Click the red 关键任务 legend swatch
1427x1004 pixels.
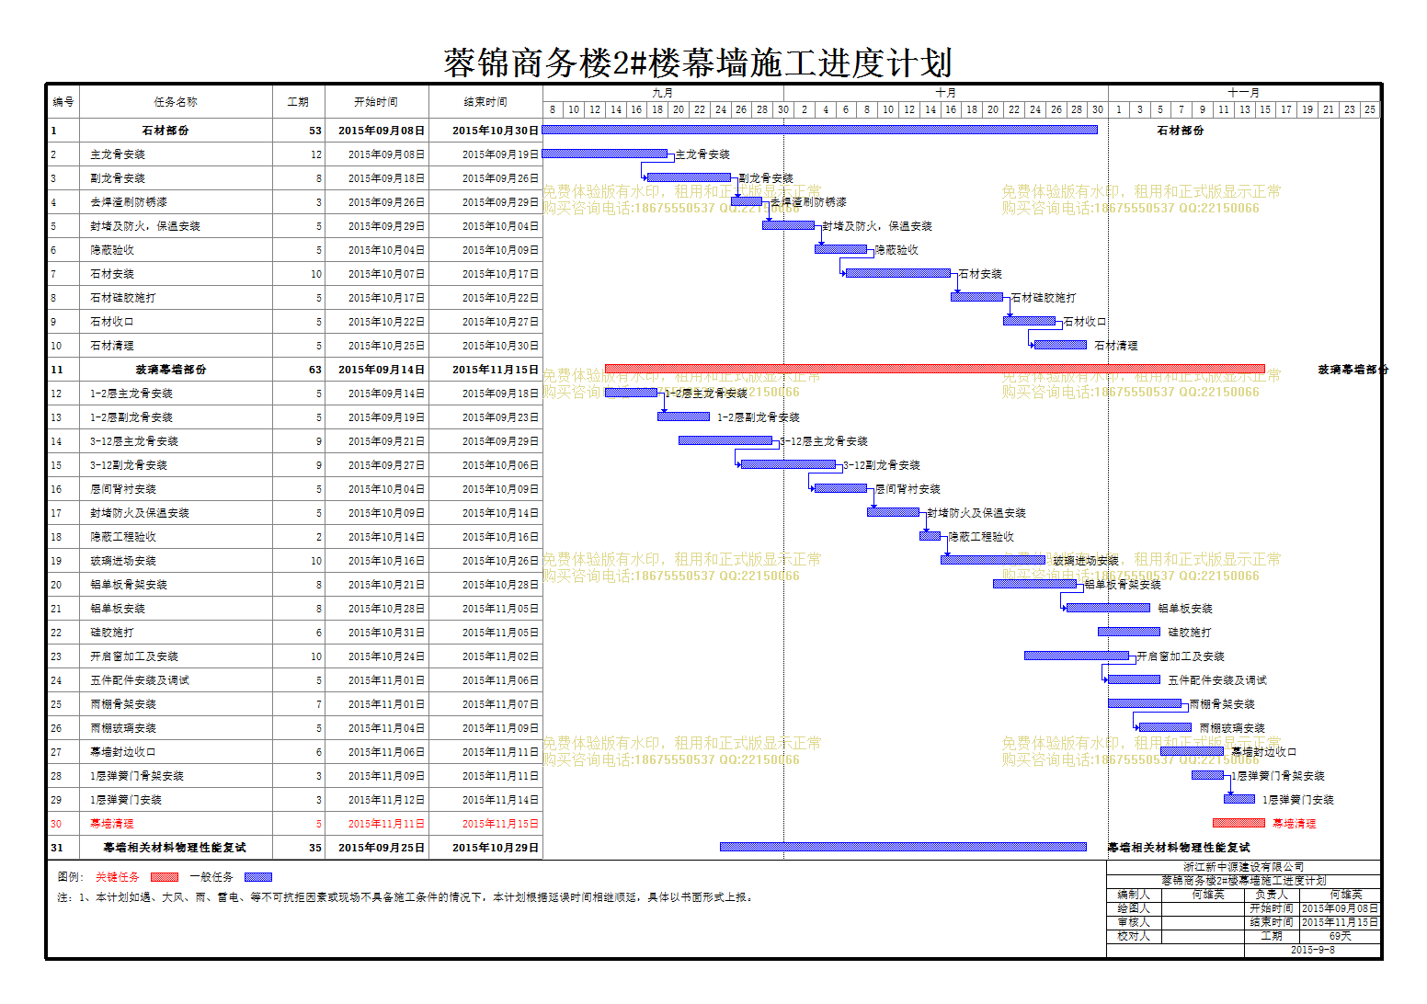click(x=165, y=877)
